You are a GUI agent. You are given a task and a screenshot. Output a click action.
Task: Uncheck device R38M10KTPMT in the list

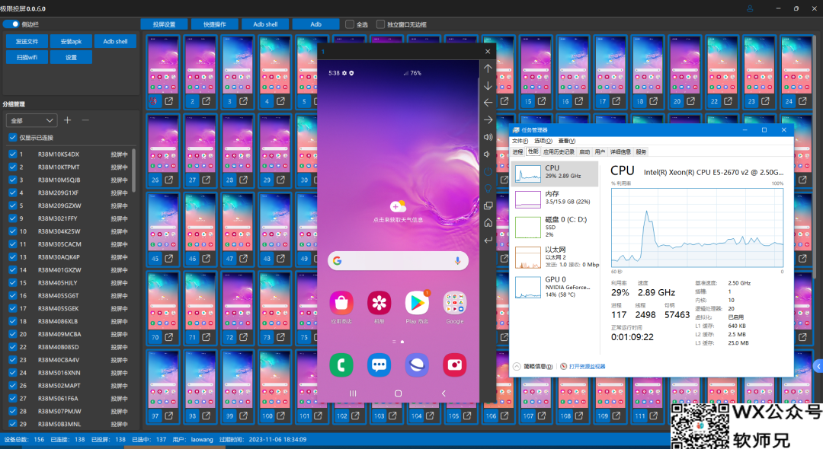point(13,167)
